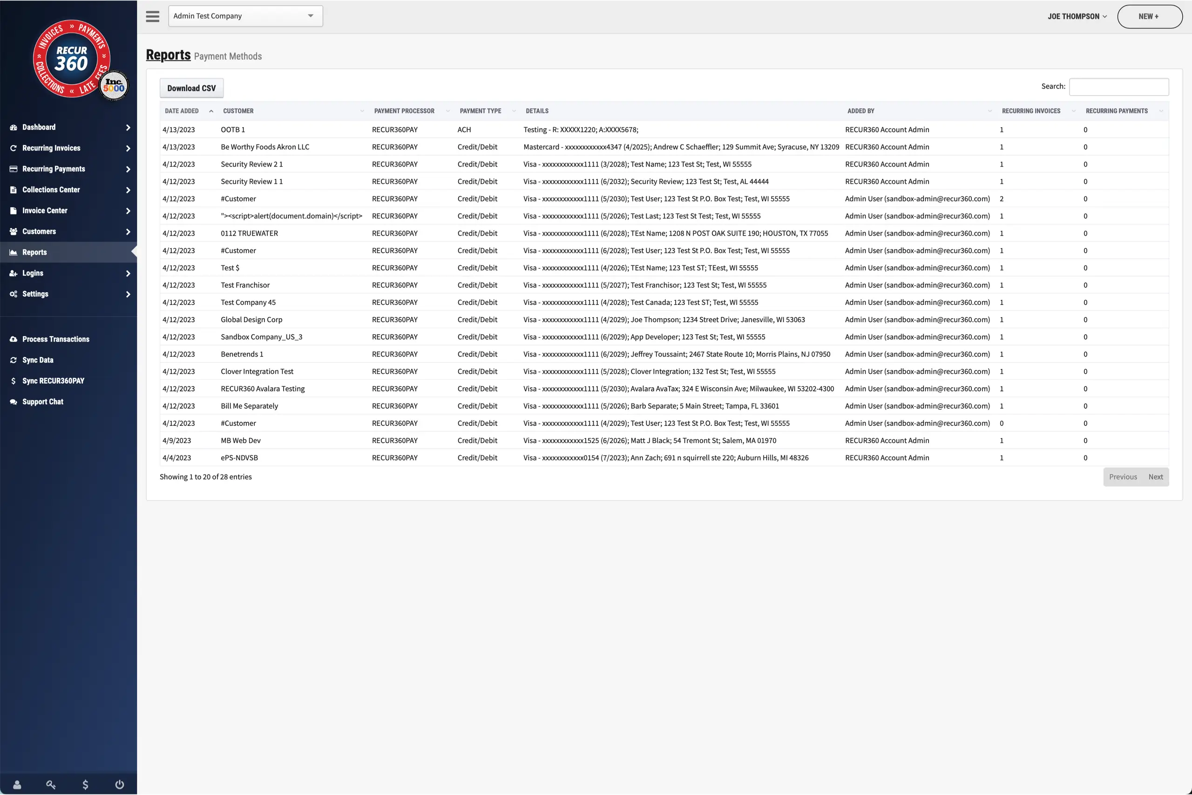Open the Admin Test Company dropdown

(x=245, y=16)
